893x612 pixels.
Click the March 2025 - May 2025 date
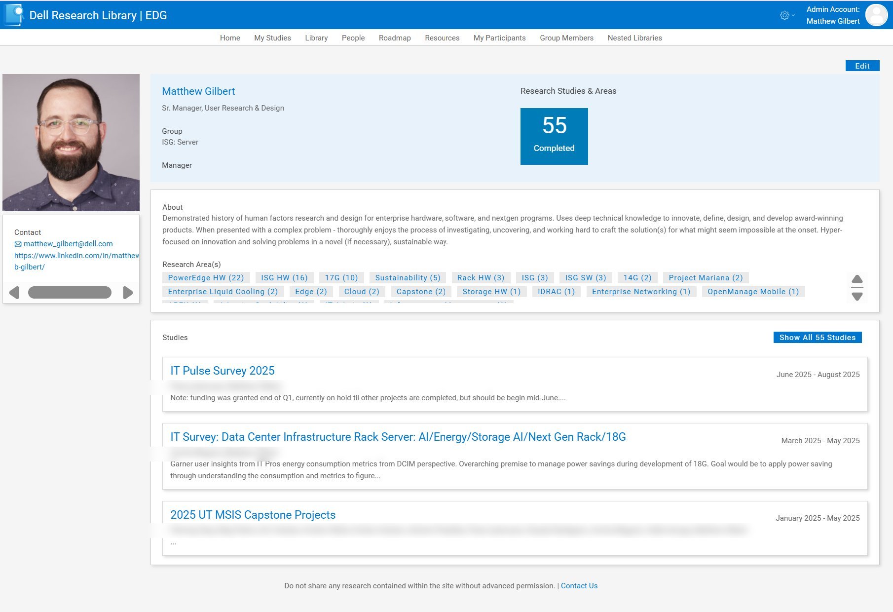coord(820,441)
